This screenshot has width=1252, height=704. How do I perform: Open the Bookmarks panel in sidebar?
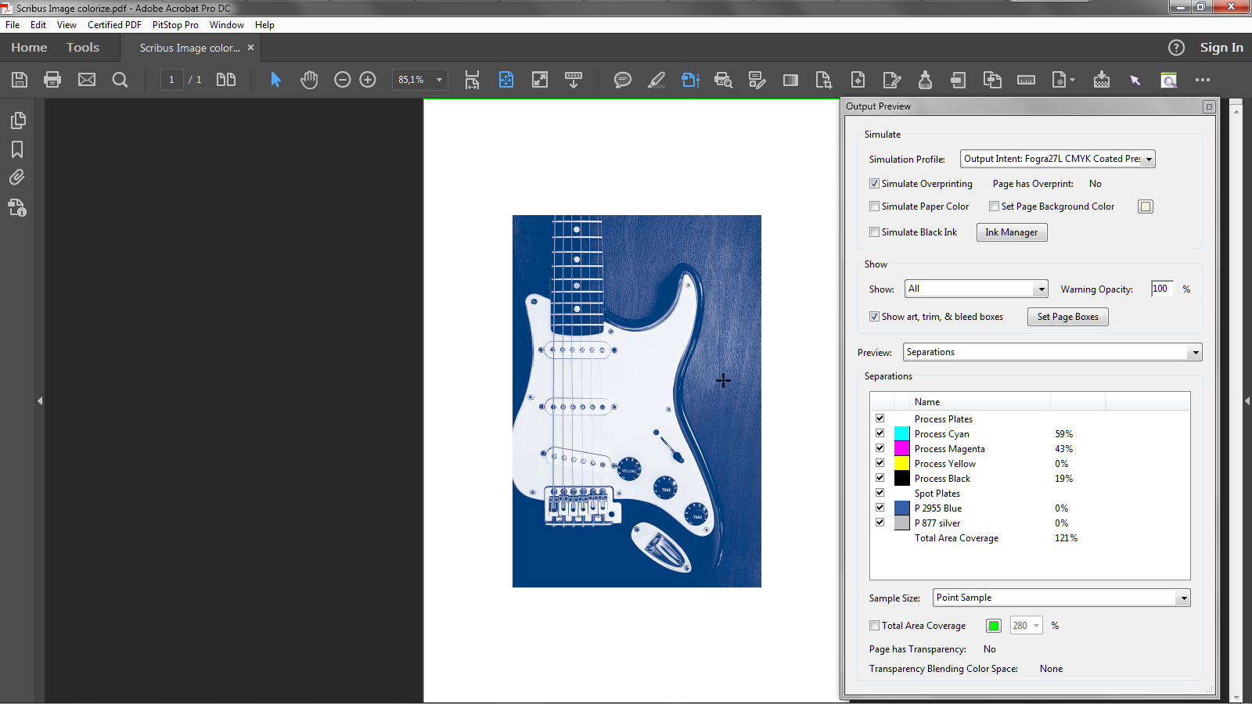point(17,149)
